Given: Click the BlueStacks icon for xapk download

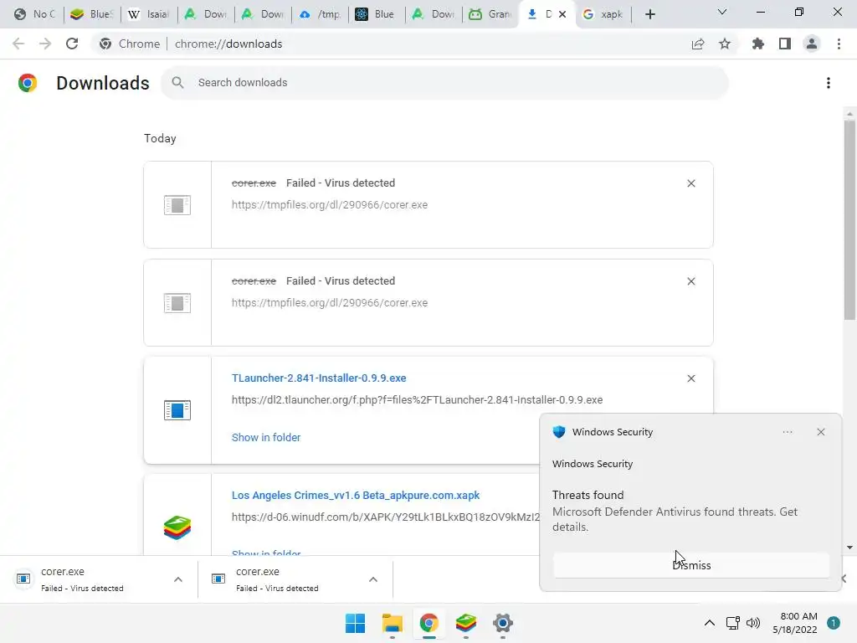Looking at the screenshot, I should [177, 527].
